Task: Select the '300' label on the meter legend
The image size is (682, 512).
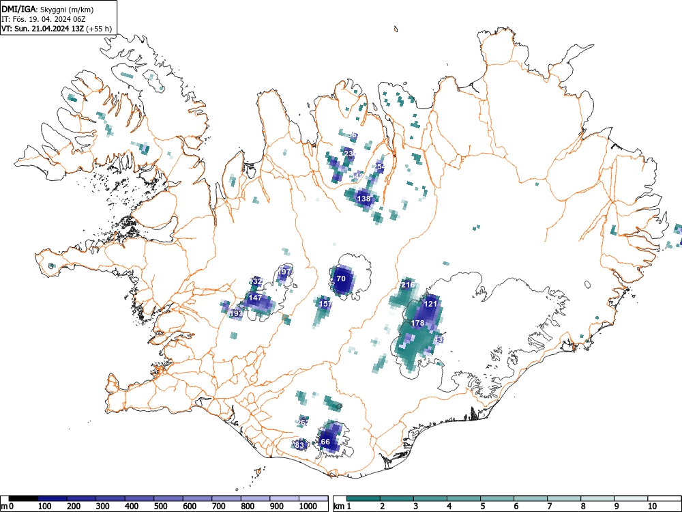Action: coord(103,507)
